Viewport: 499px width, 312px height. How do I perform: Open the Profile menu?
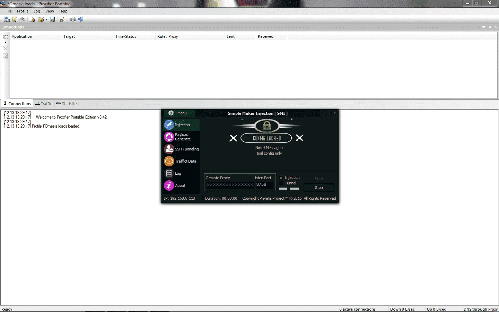[23, 11]
